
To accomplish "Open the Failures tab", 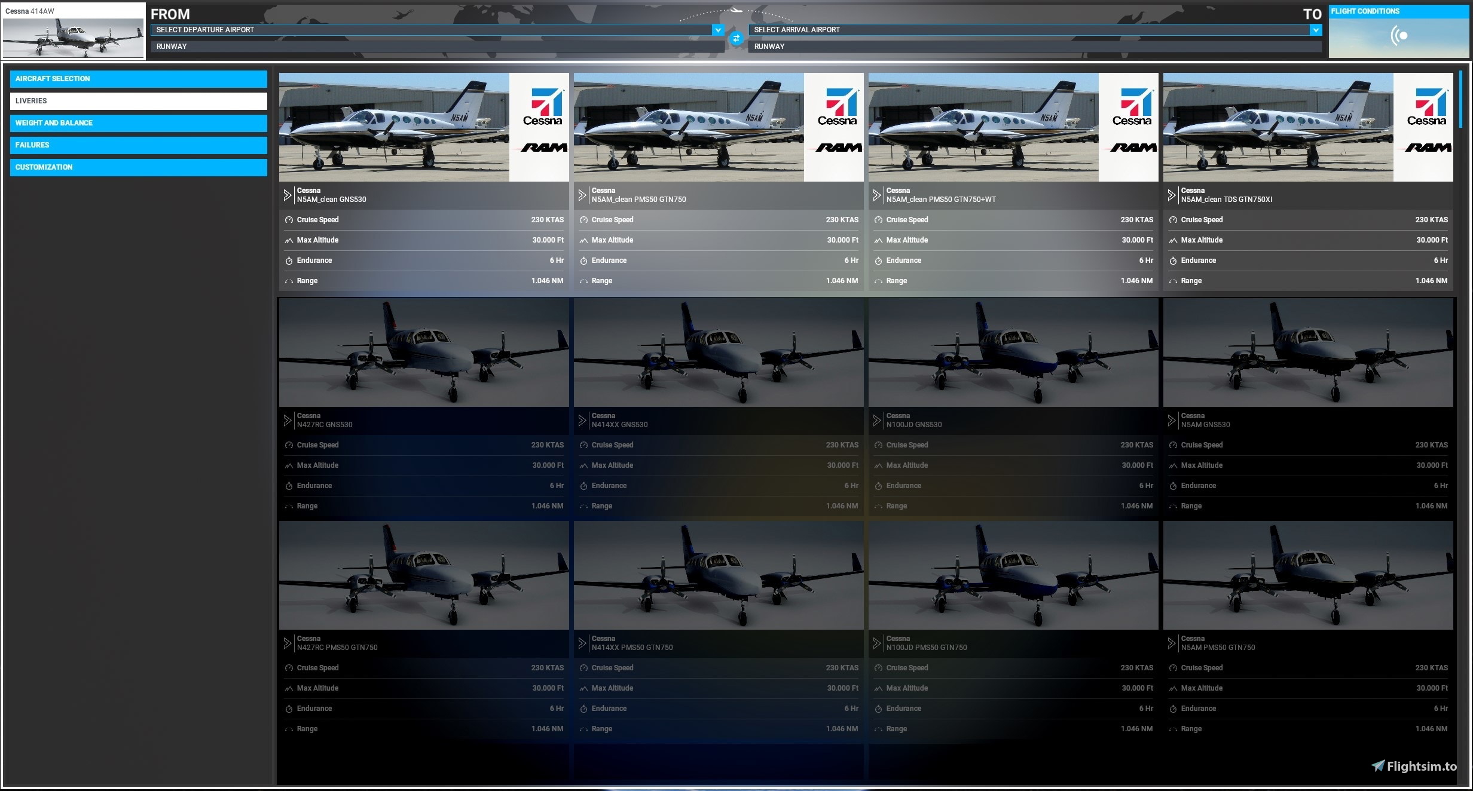I will [x=138, y=145].
